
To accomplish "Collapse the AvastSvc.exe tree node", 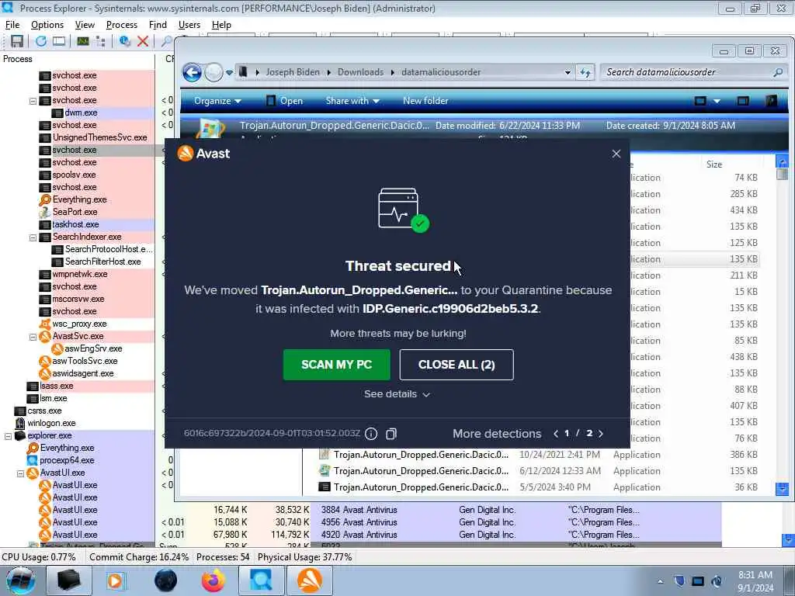I will [x=33, y=337].
